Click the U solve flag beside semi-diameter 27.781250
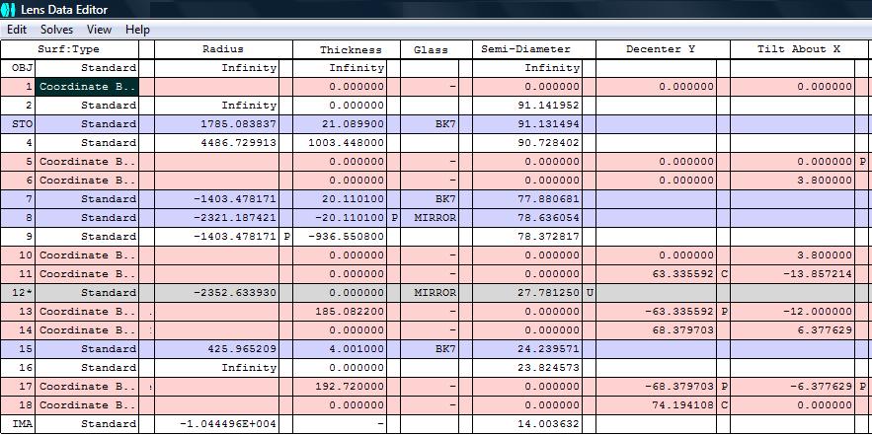Viewport: 872px width, 436px height. pos(590,293)
